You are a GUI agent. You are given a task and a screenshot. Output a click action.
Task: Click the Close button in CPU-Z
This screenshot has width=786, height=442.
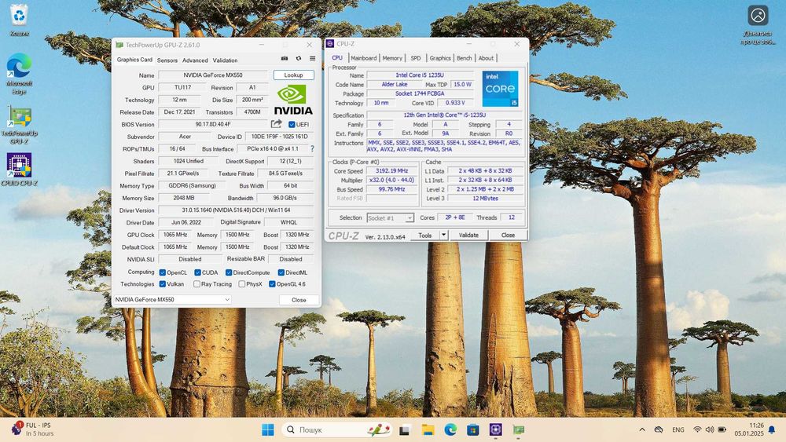pyautogui.click(x=508, y=235)
